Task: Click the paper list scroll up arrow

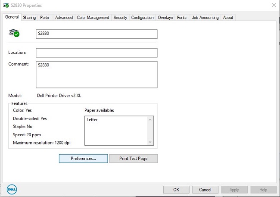Action: 150,119
